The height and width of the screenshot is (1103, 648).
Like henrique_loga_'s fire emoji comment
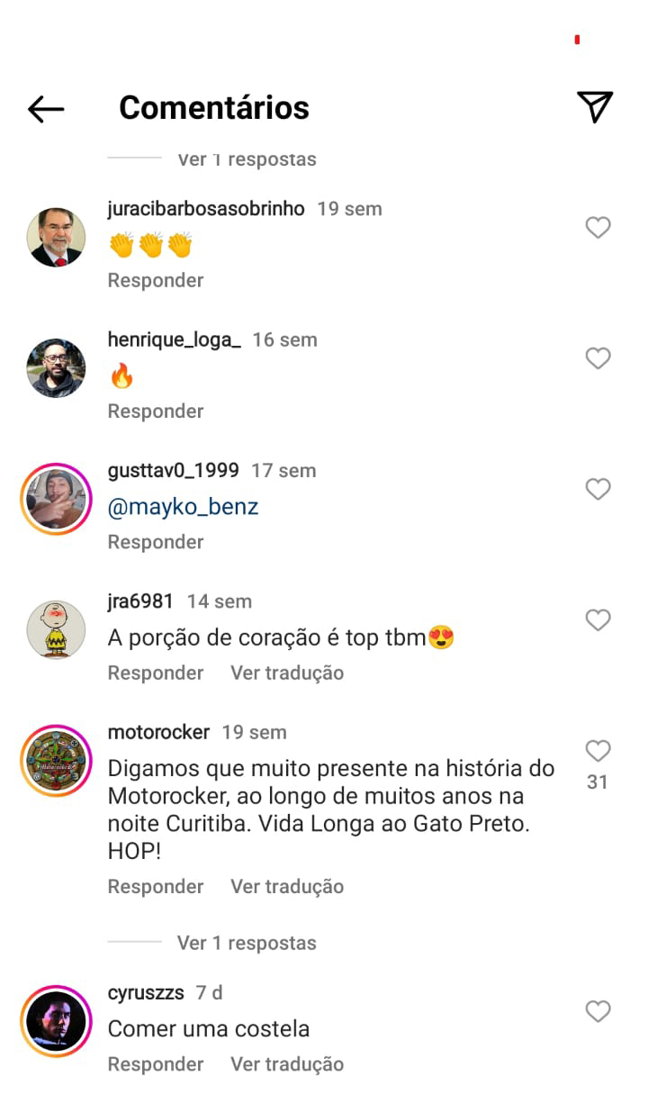coord(598,358)
